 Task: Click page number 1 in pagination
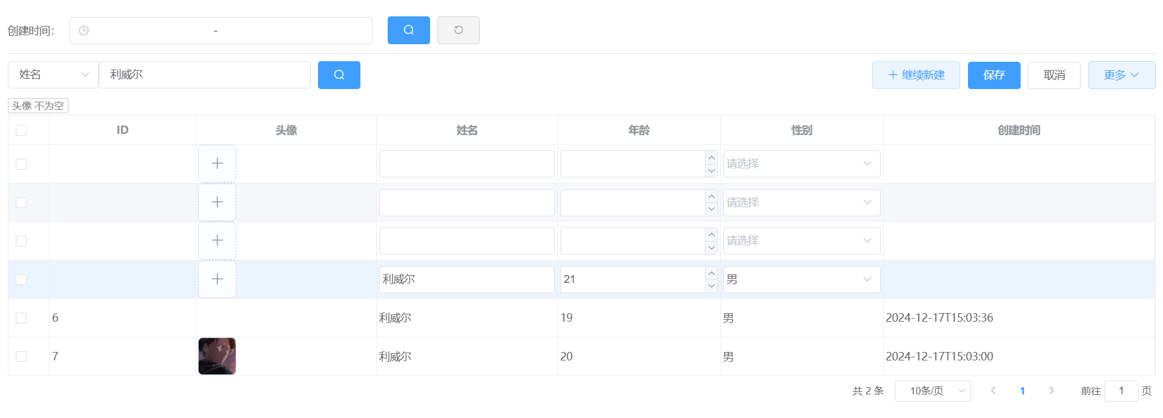pyautogui.click(x=1022, y=391)
